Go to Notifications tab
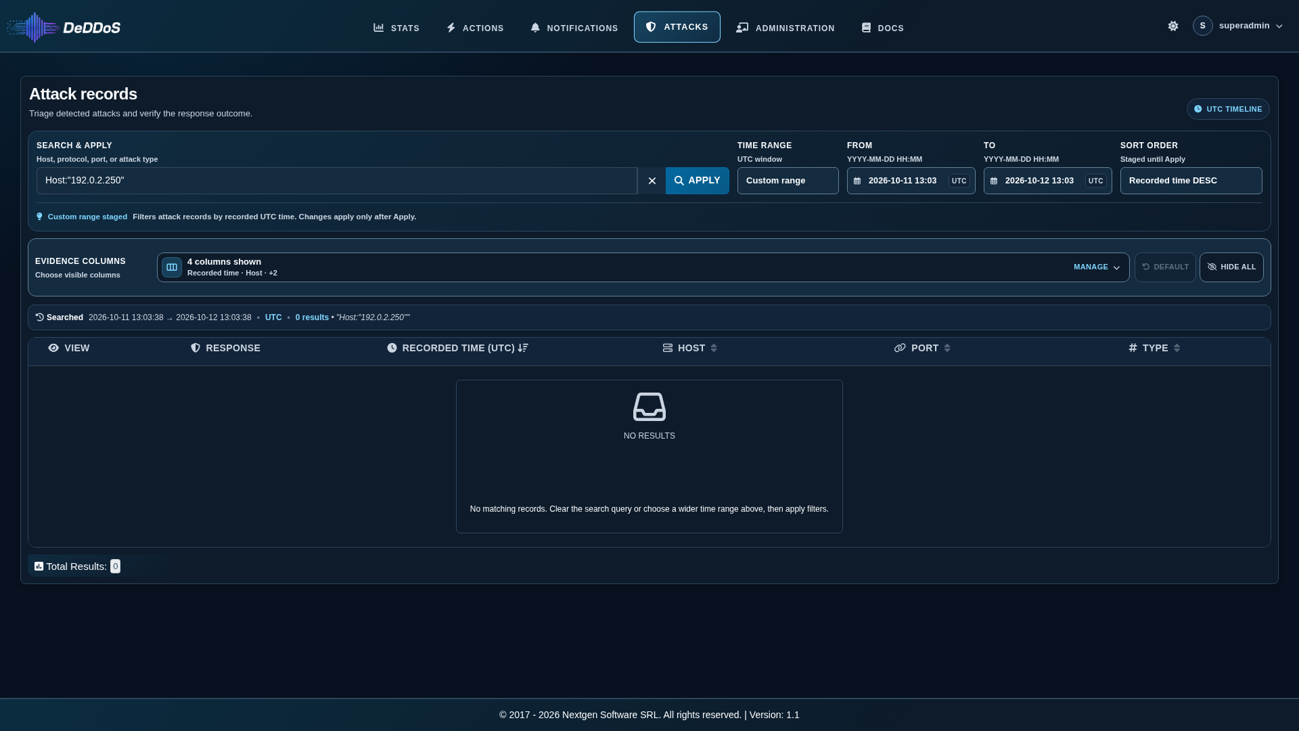 (574, 28)
